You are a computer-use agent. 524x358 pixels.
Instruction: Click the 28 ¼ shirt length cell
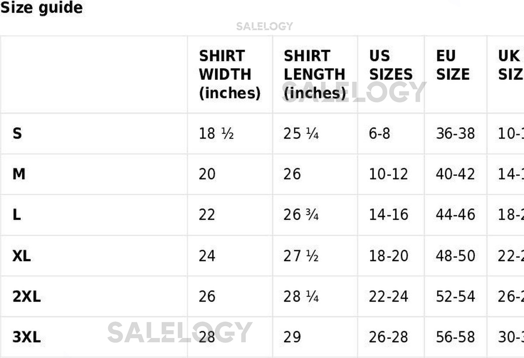[x=301, y=296]
